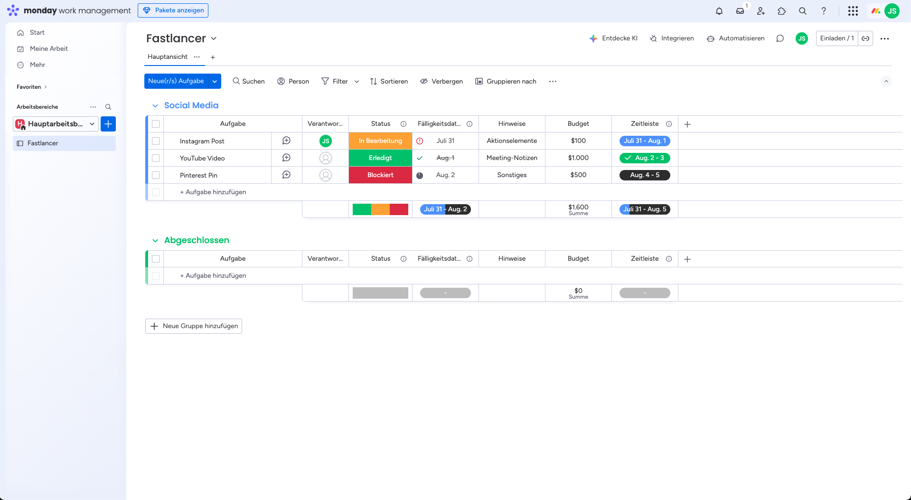
Task: Add column in Abgeschlossen group
Action: (687, 259)
